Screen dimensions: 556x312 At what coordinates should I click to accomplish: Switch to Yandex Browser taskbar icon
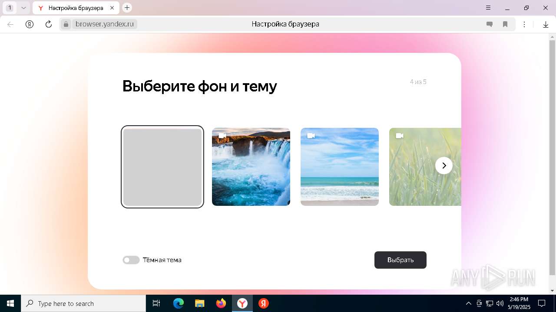coord(242,303)
